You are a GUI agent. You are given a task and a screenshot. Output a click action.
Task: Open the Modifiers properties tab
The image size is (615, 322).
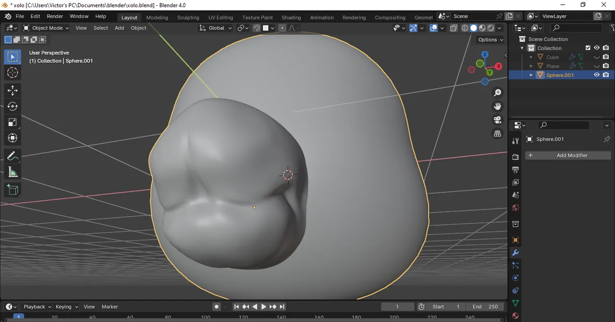tap(516, 253)
